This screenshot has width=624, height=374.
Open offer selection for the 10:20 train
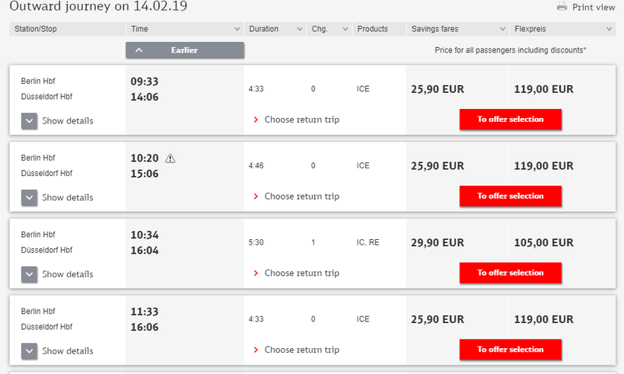(x=511, y=197)
